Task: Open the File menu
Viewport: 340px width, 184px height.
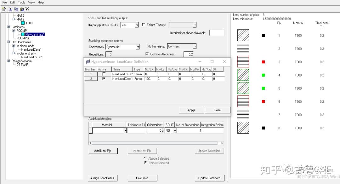Action: [4, 3]
